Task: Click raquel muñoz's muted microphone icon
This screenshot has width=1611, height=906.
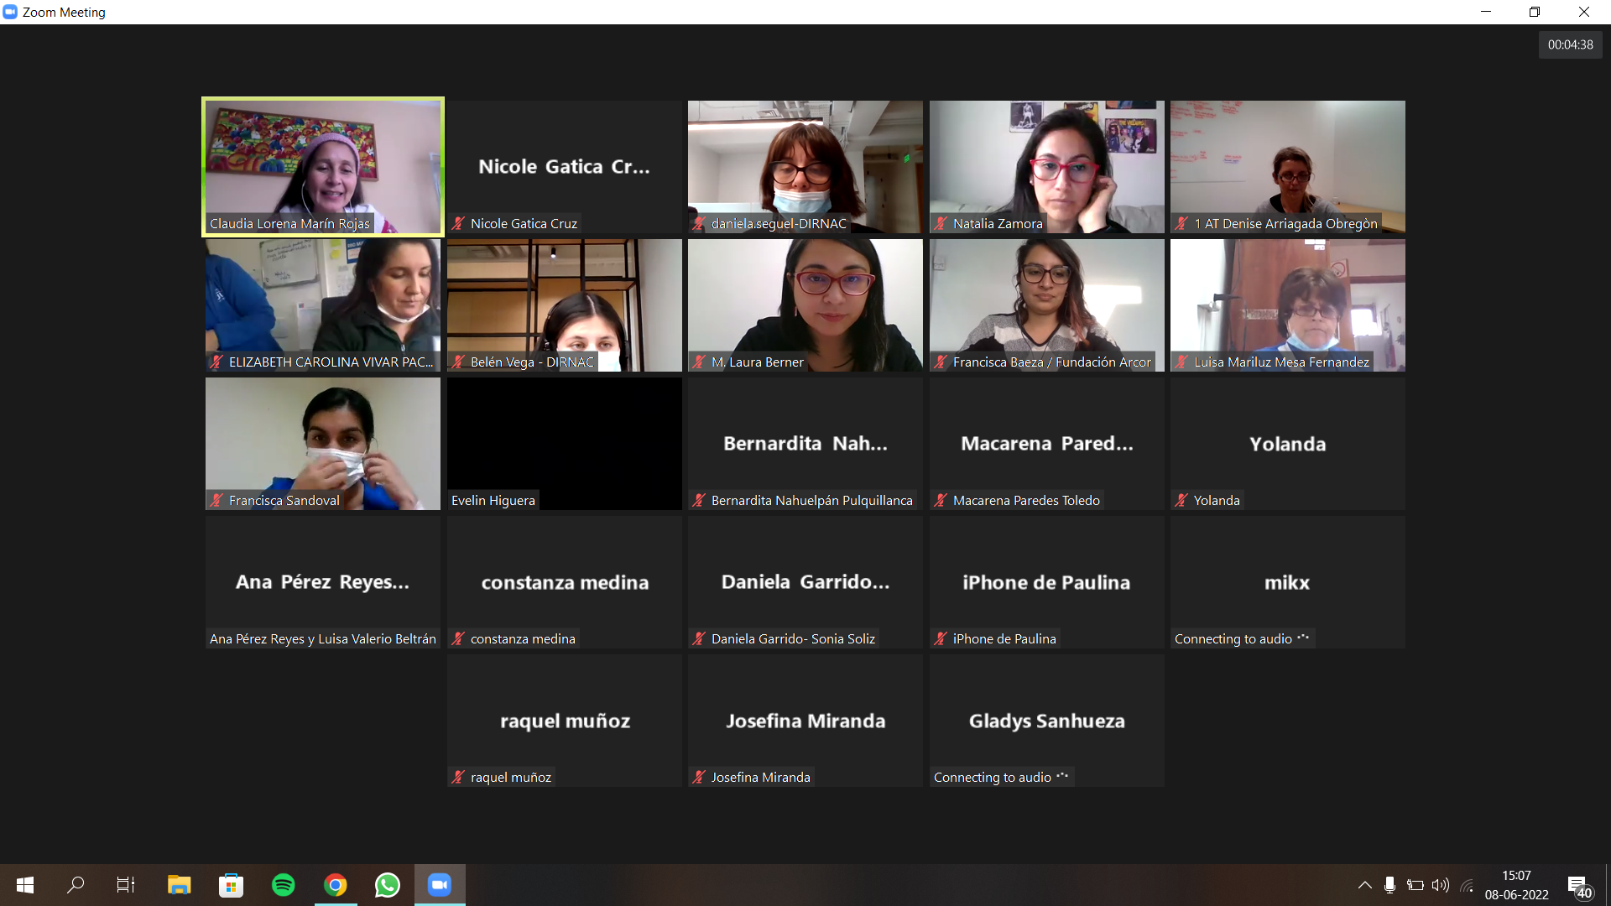Action: 458,777
